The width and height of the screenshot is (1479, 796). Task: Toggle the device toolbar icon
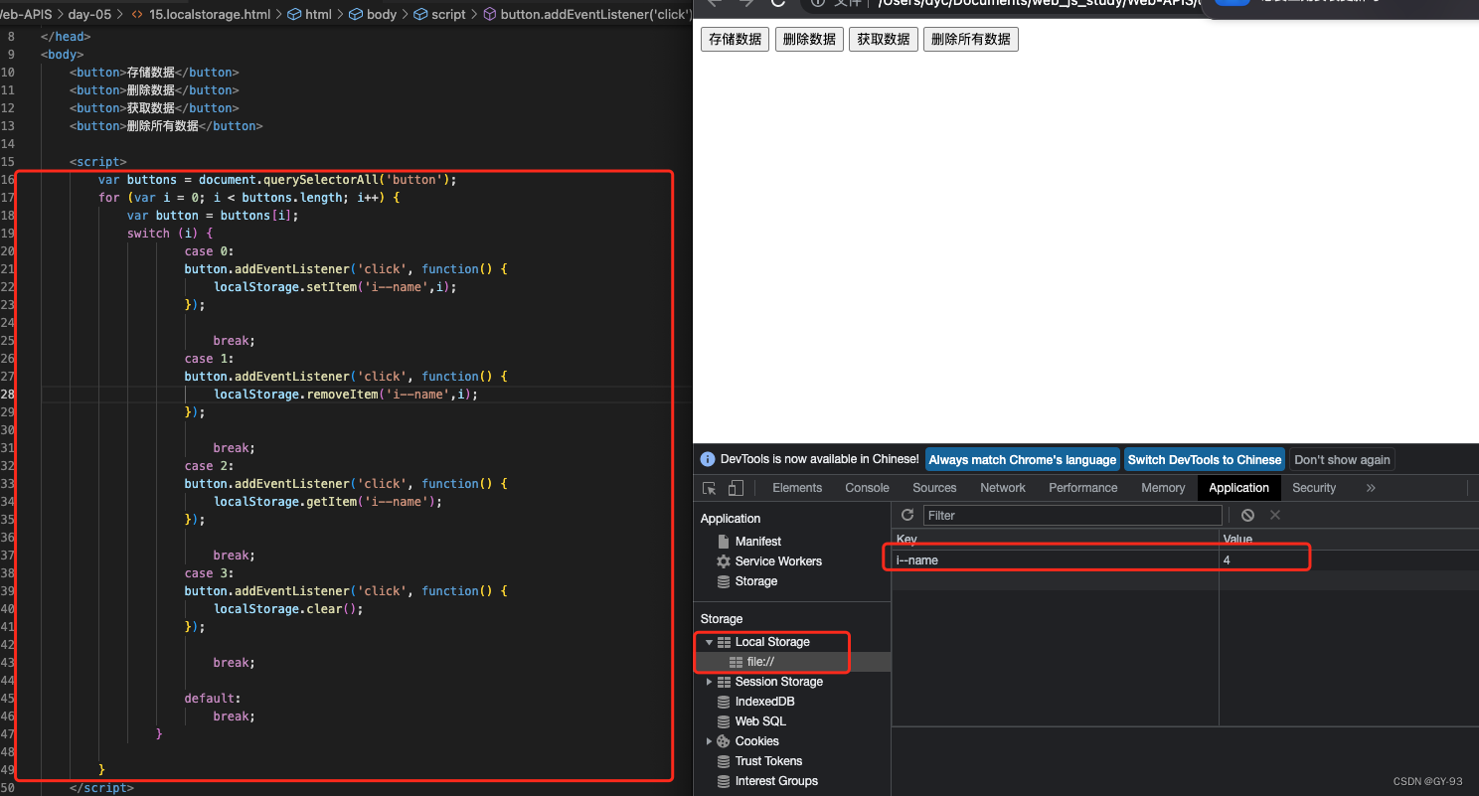click(x=736, y=488)
